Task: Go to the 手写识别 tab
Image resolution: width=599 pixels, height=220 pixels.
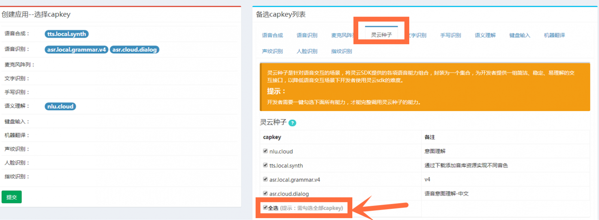Action: point(450,36)
